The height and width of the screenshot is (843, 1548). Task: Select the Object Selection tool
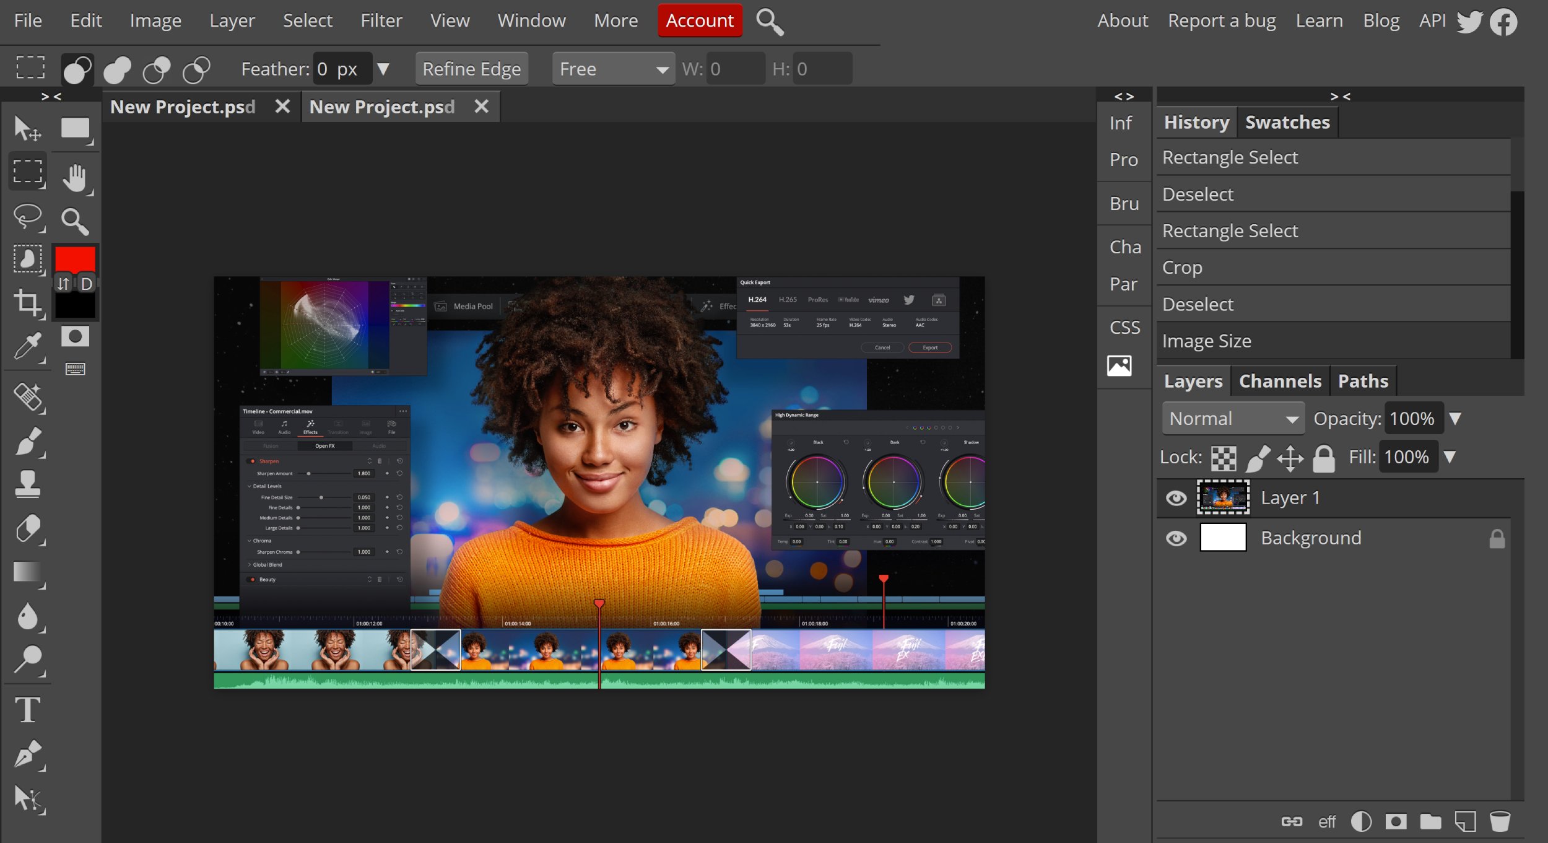pos(28,259)
